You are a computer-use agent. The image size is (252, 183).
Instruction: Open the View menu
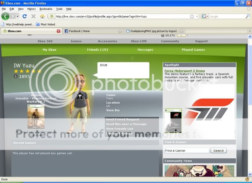point(21,9)
